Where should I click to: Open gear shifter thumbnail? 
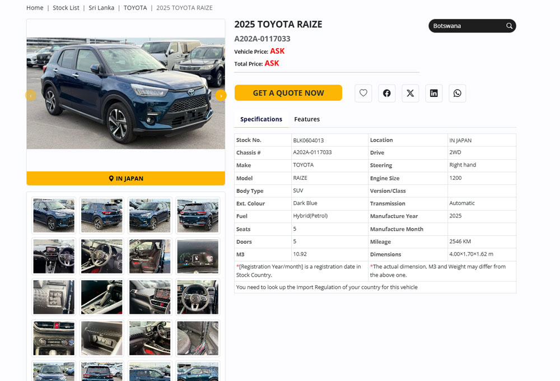102,297
